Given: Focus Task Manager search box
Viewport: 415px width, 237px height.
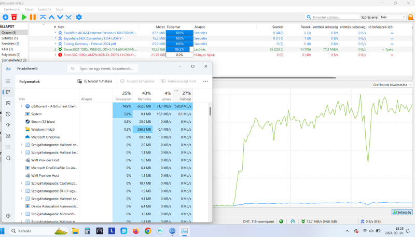Looking at the screenshot, I should coord(102,68).
